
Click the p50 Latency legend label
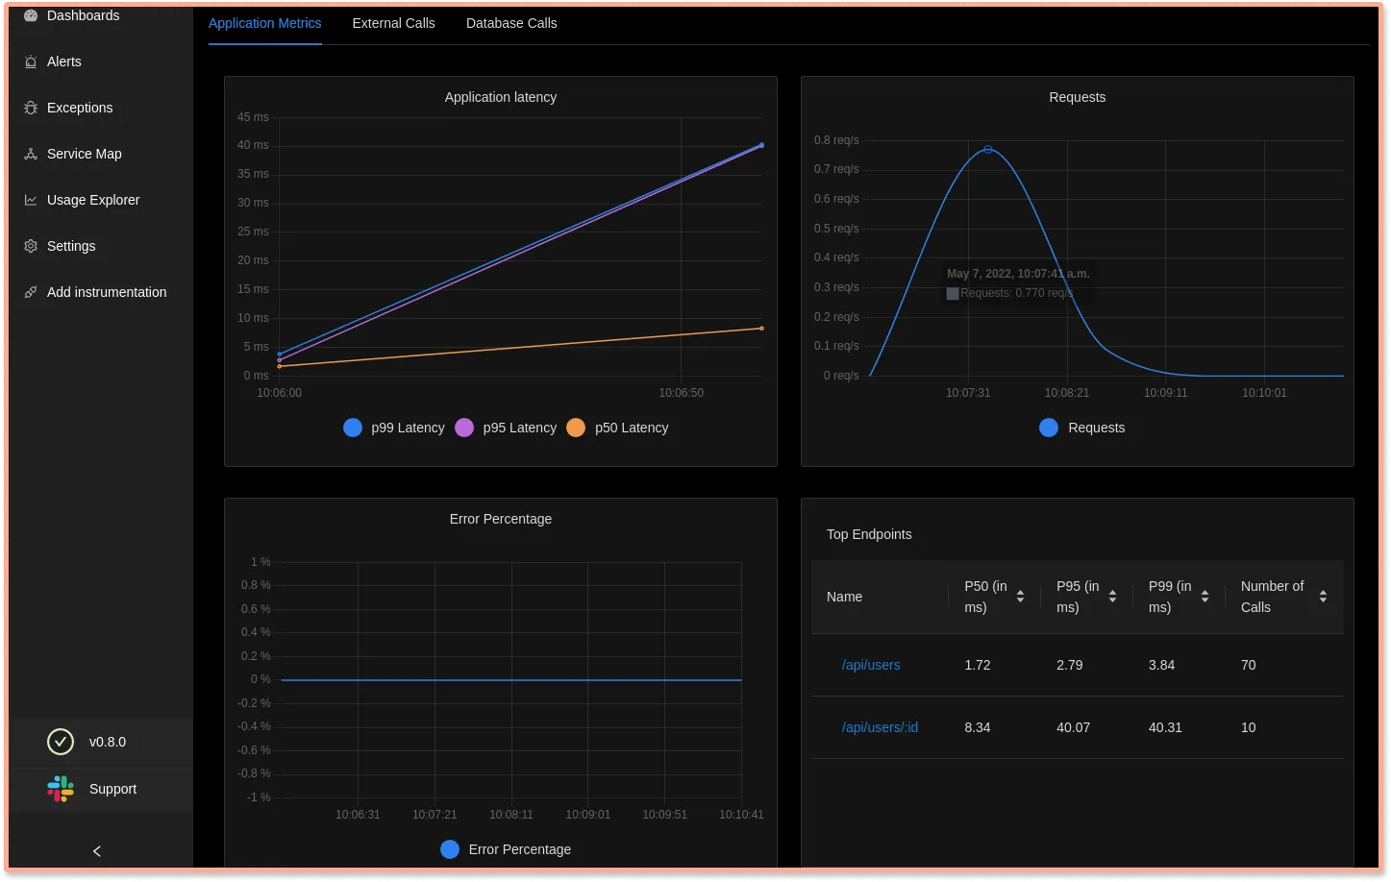pos(632,428)
